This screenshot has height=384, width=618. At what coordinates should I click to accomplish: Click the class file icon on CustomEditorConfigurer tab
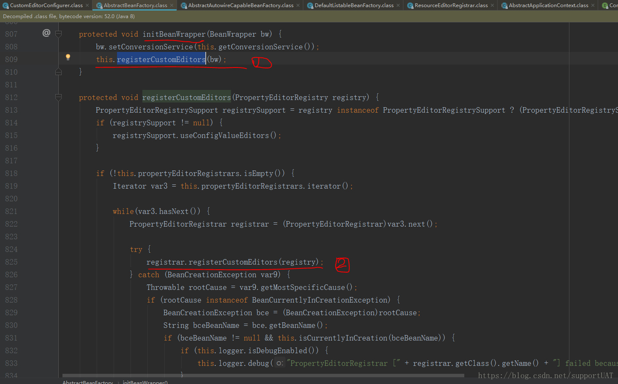pyautogui.click(x=6, y=5)
